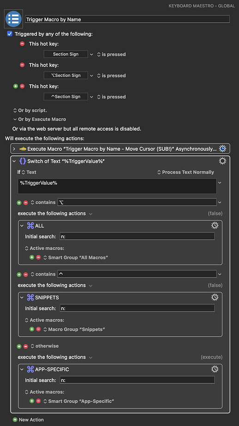The image size is (239, 426).
Task: Open the gear-clock menu on the SNIPPETS action
Action: [x=215, y=297]
